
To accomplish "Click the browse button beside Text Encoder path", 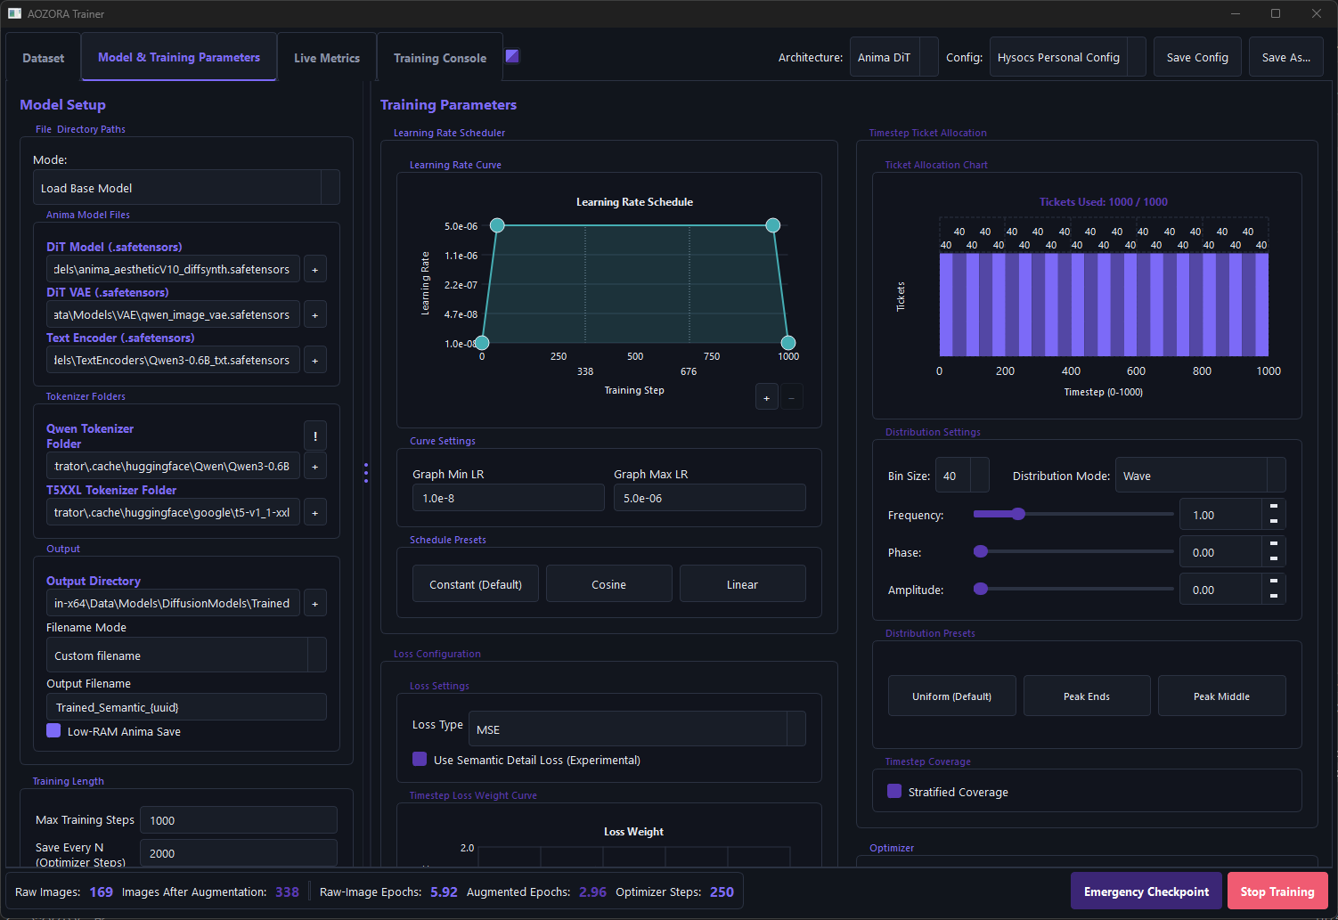I will click(x=315, y=360).
